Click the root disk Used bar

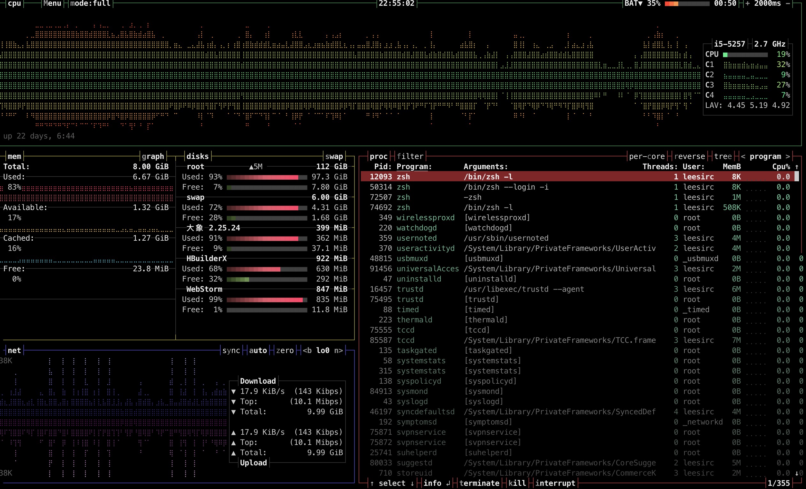tap(267, 177)
